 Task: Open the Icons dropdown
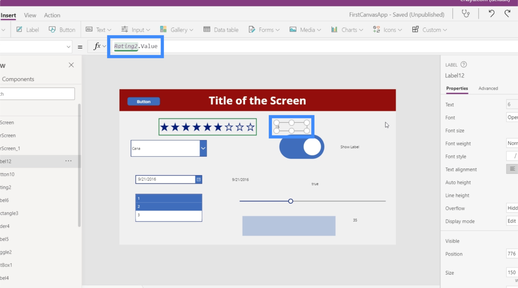(387, 30)
